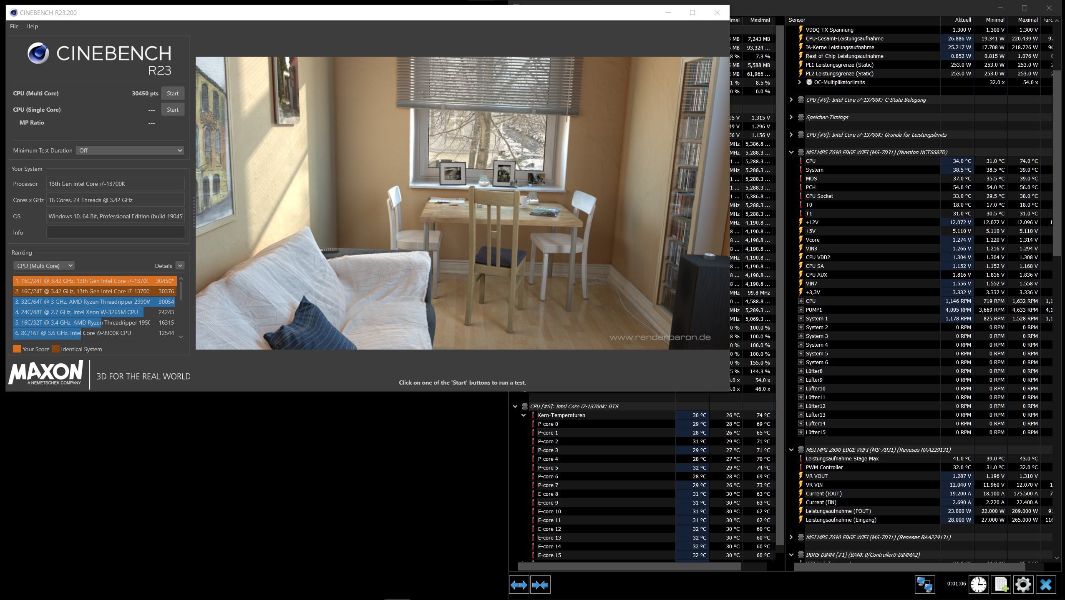Click the OC-Multiplikatorlimits clock icon
1065x600 pixels.
[x=809, y=82]
